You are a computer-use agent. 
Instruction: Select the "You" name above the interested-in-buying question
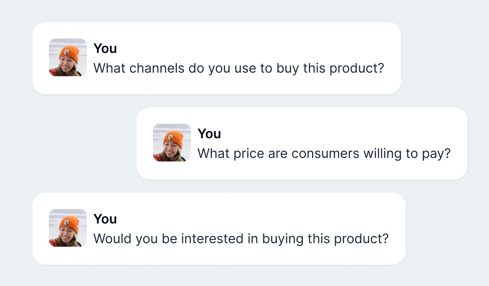(105, 219)
